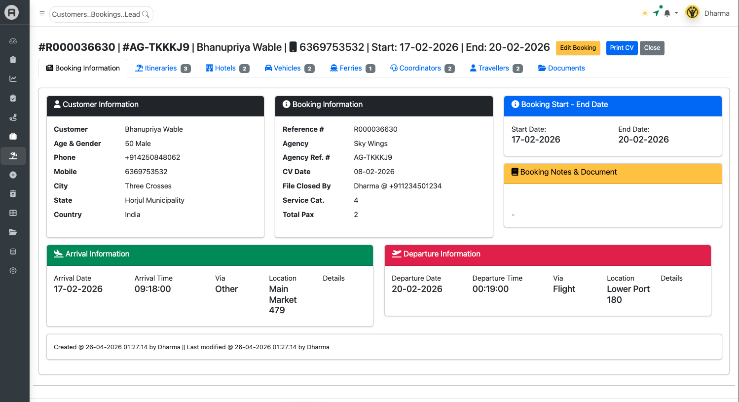
Task: Open the Ferries tab
Action: pos(353,68)
